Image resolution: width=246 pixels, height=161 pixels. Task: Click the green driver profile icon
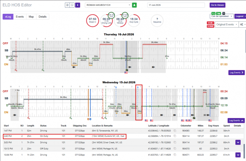[134, 5]
